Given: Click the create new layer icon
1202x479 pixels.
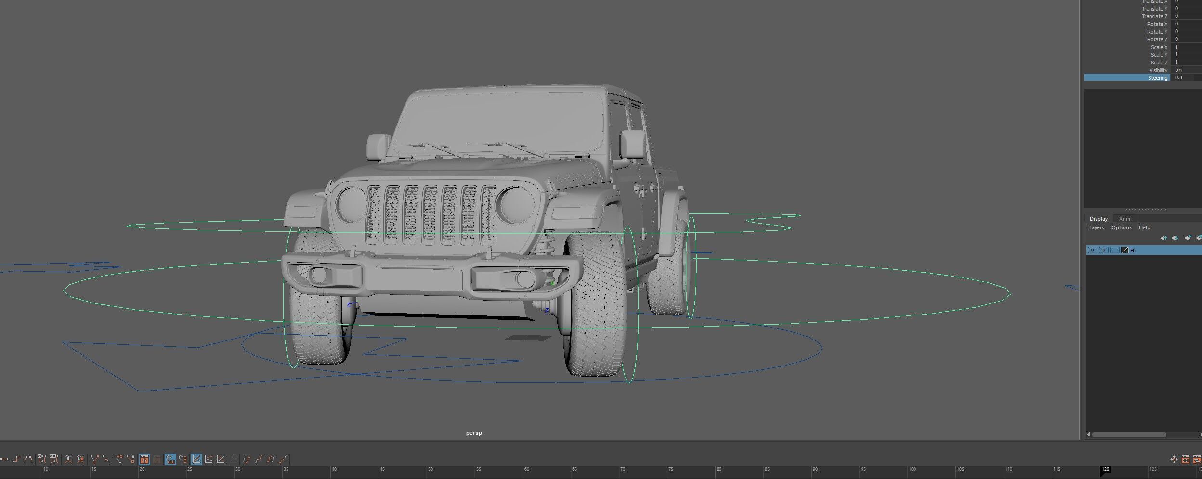Looking at the screenshot, I should coord(1188,238).
